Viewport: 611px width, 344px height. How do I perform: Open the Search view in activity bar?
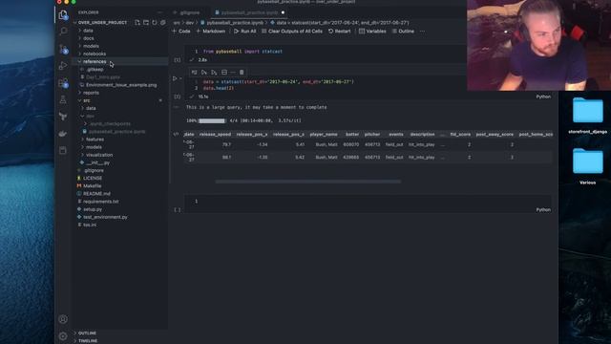63,32
